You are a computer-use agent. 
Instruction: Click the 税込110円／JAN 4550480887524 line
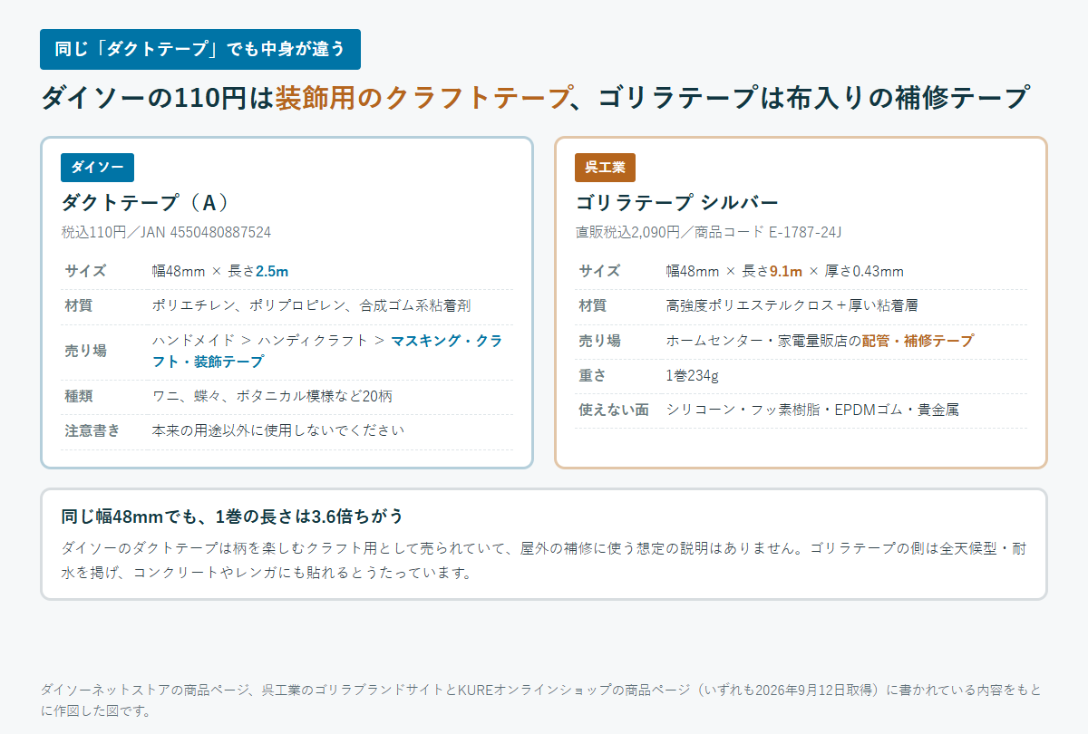(166, 232)
